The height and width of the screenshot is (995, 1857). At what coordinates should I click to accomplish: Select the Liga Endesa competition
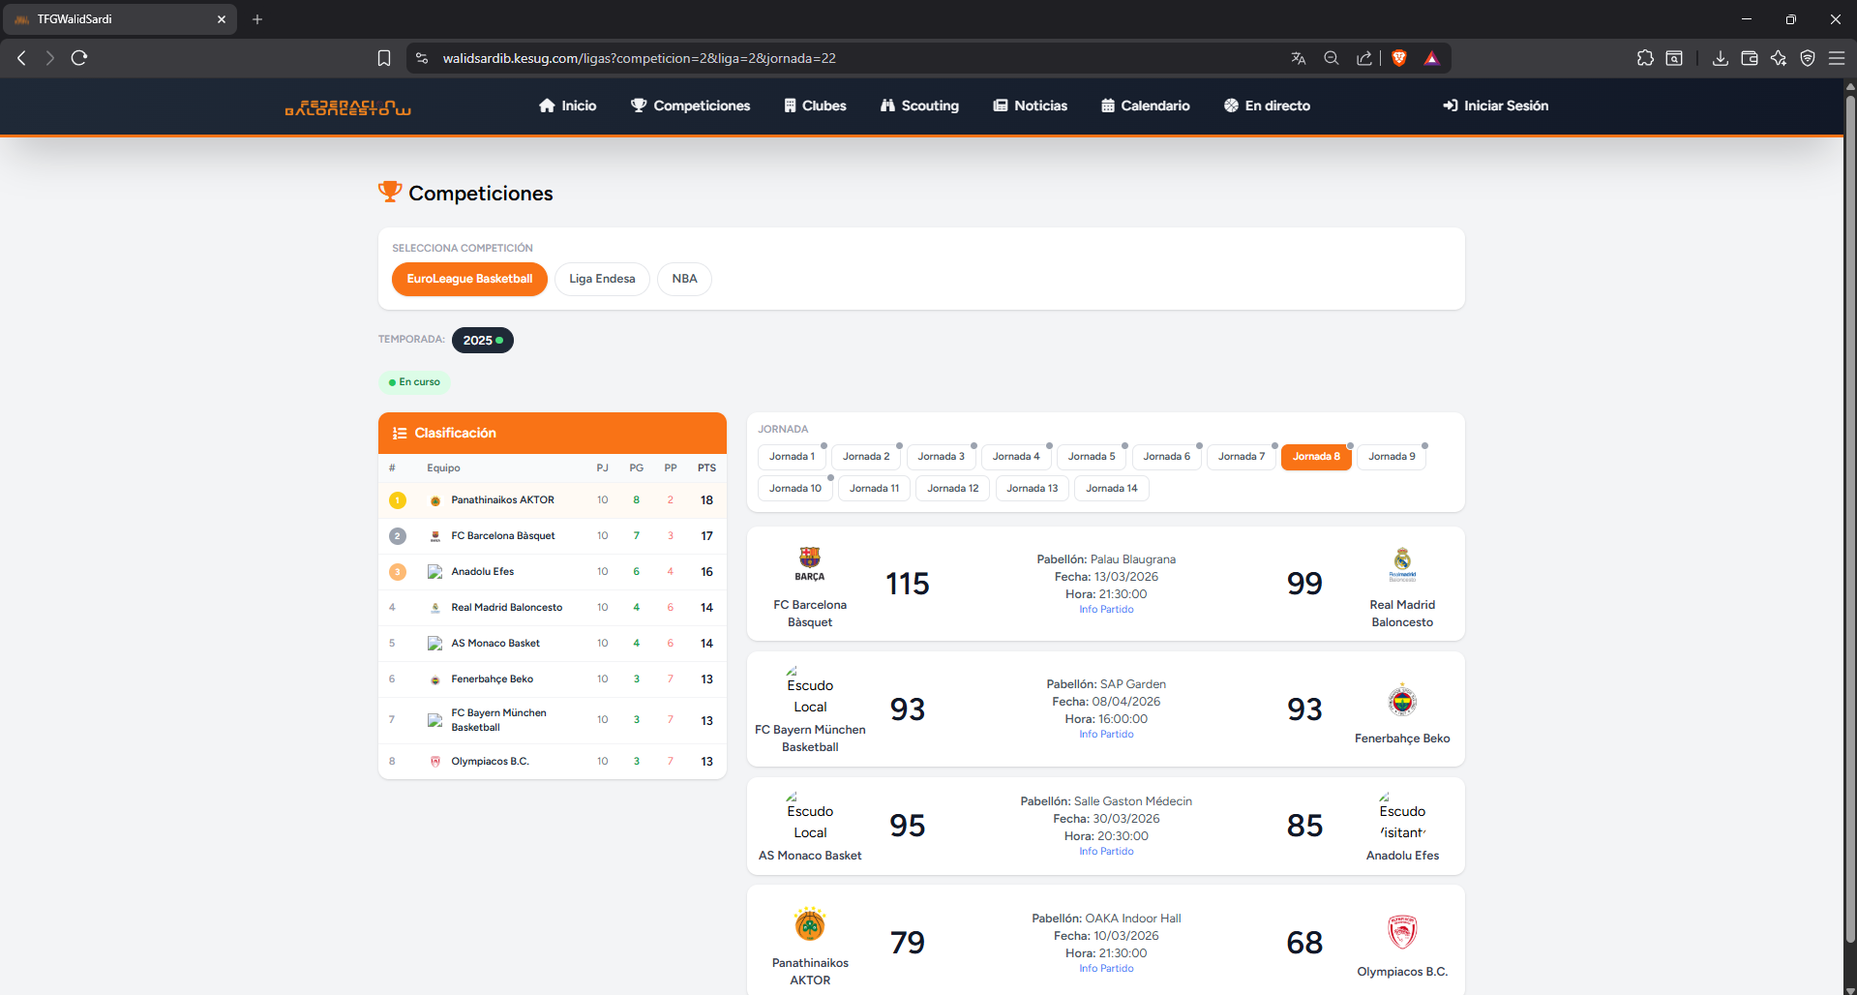point(602,279)
